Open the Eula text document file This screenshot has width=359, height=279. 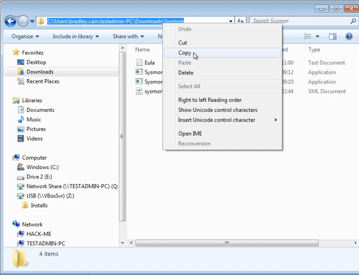[x=149, y=63]
